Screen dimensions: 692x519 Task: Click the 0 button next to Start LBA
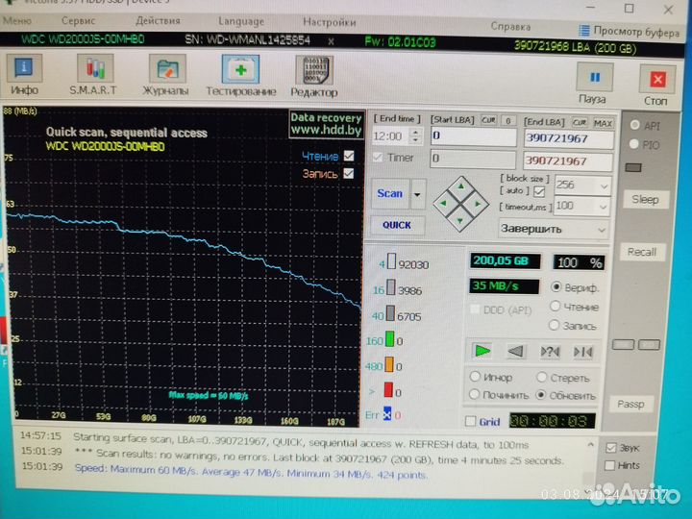[508, 120]
